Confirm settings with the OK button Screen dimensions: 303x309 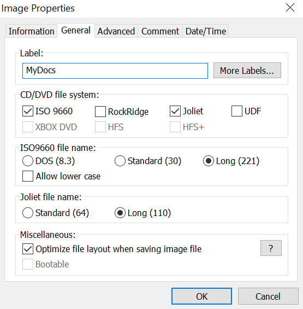201,296
